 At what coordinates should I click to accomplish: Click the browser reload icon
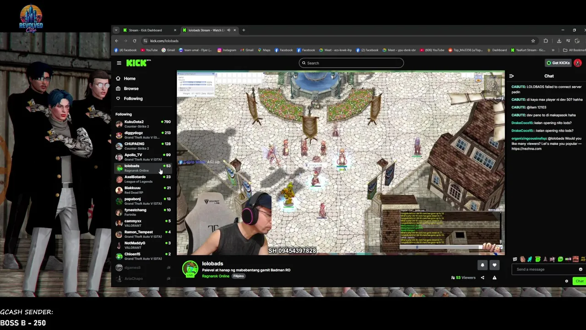pyautogui.click(x=135, y=41)
